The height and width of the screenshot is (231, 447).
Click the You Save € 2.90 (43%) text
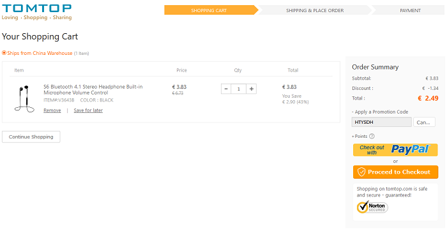pos(295,99)
